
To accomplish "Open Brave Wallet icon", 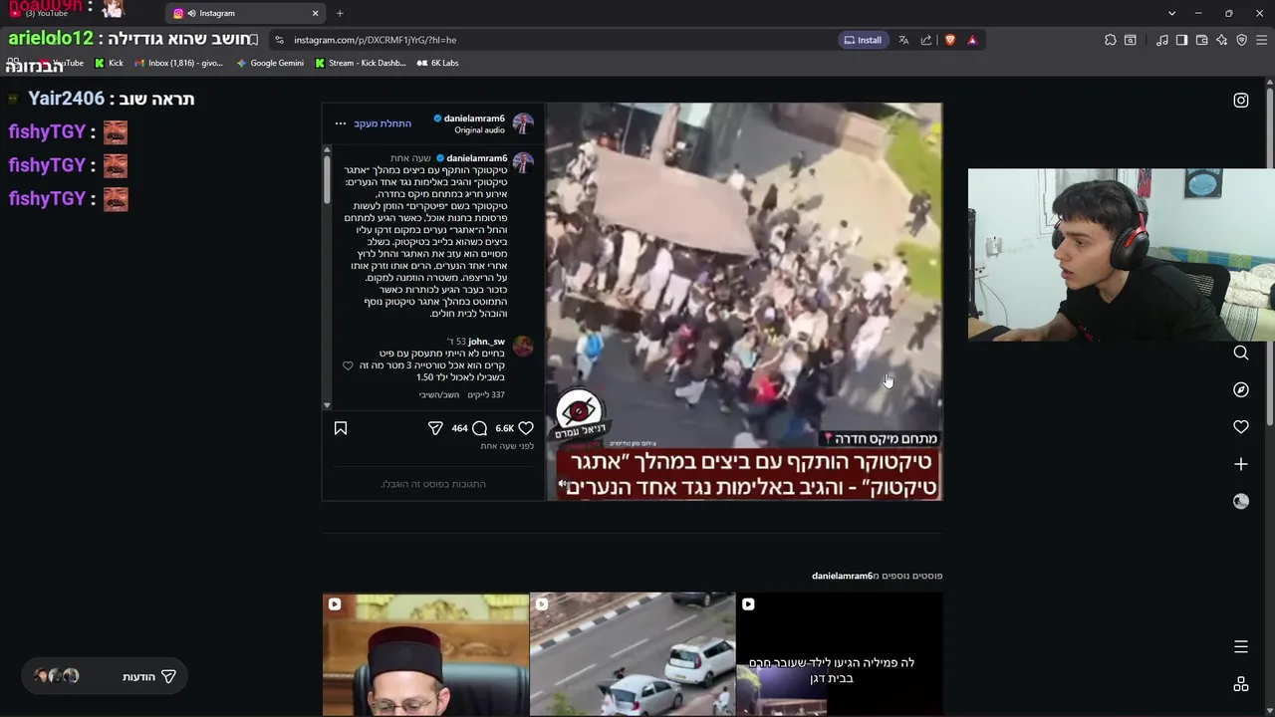I will pyautogui.click(x=1202, y=40).
